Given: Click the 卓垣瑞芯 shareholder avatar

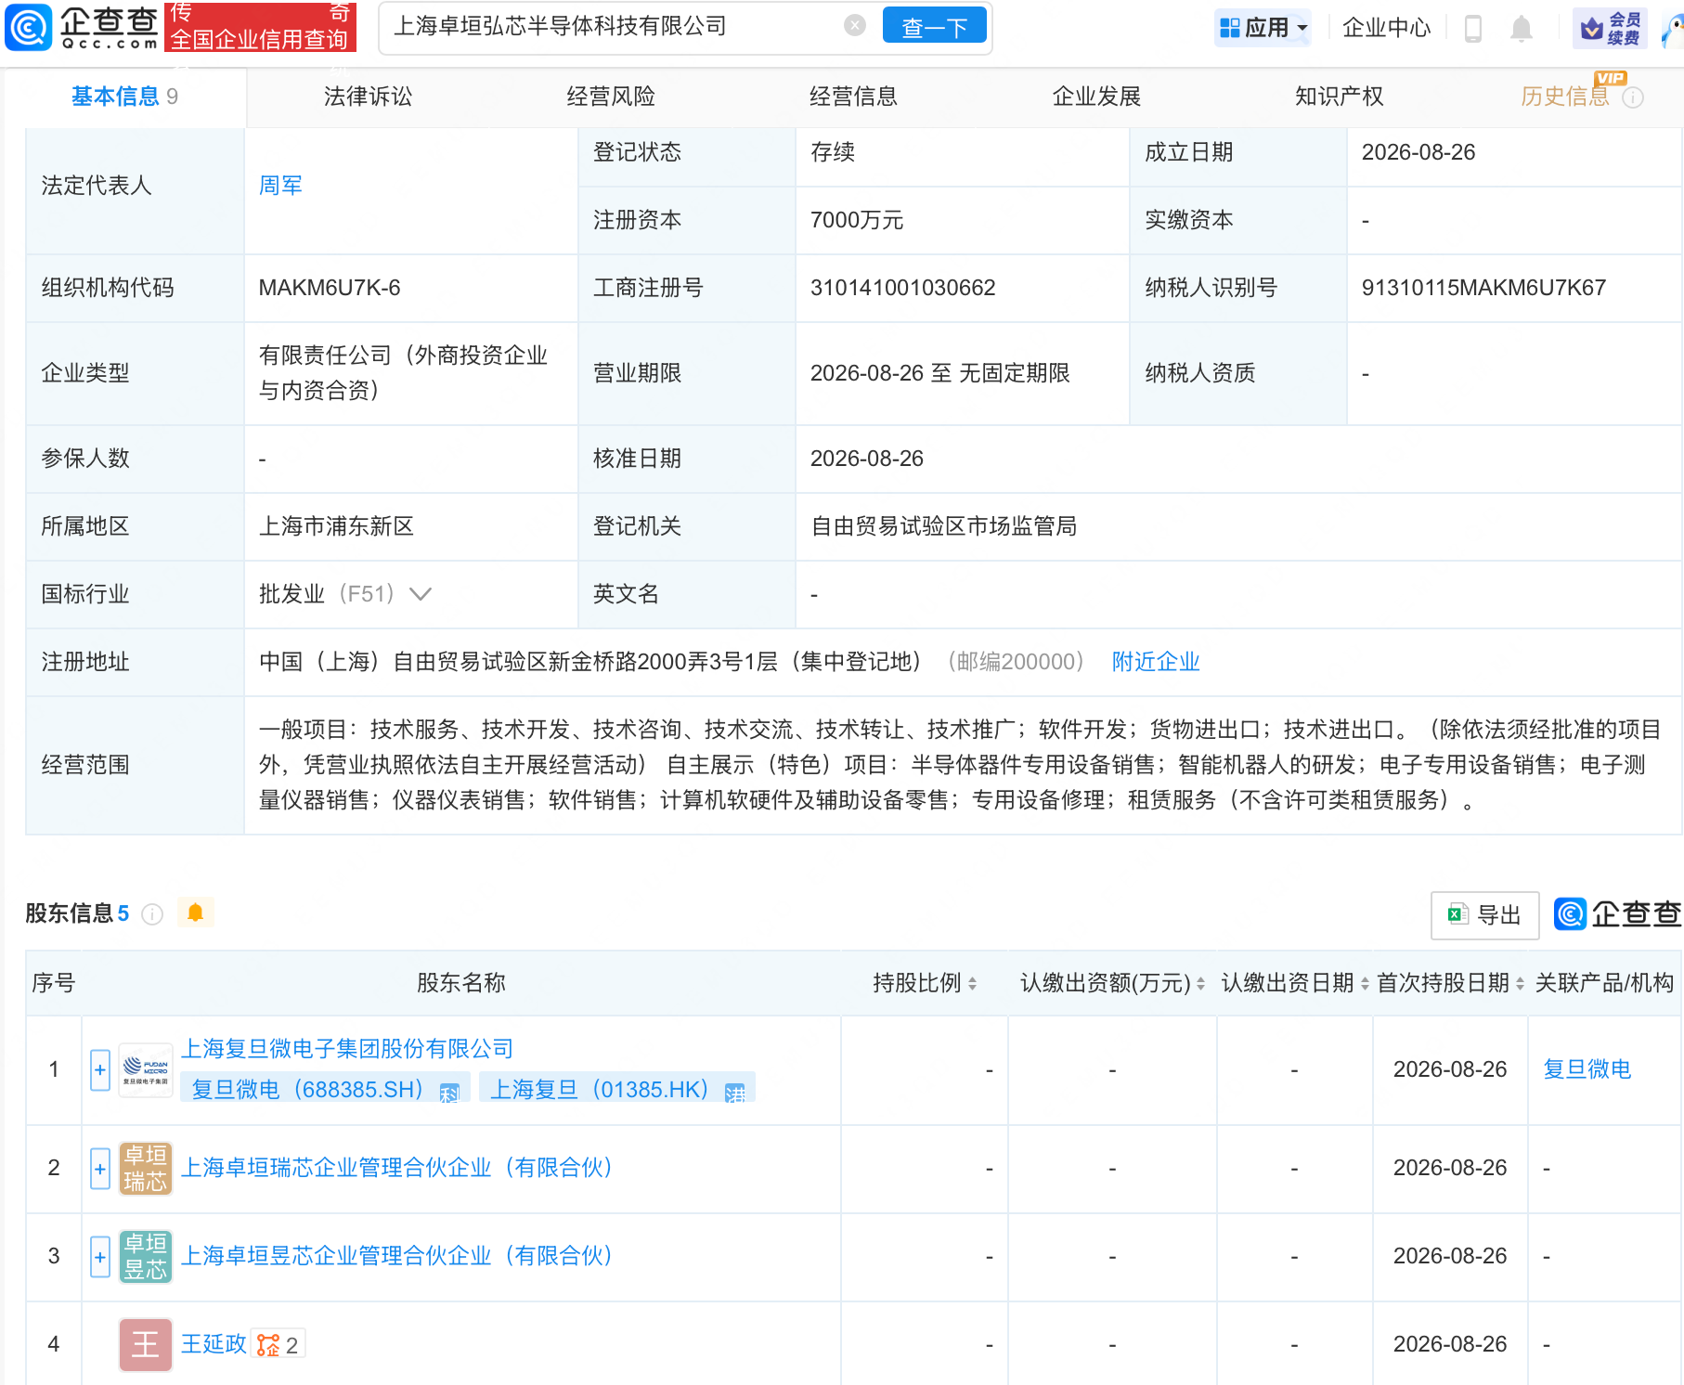Looking at the screenshot, I should (146, 1168).
